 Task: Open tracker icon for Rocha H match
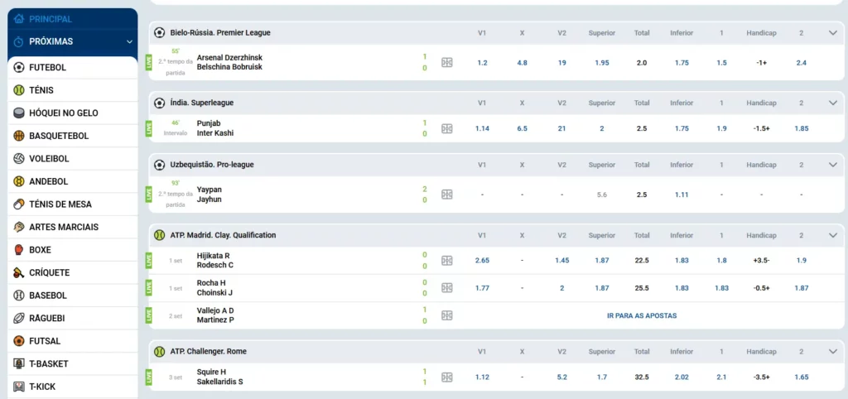coord(446,287)
